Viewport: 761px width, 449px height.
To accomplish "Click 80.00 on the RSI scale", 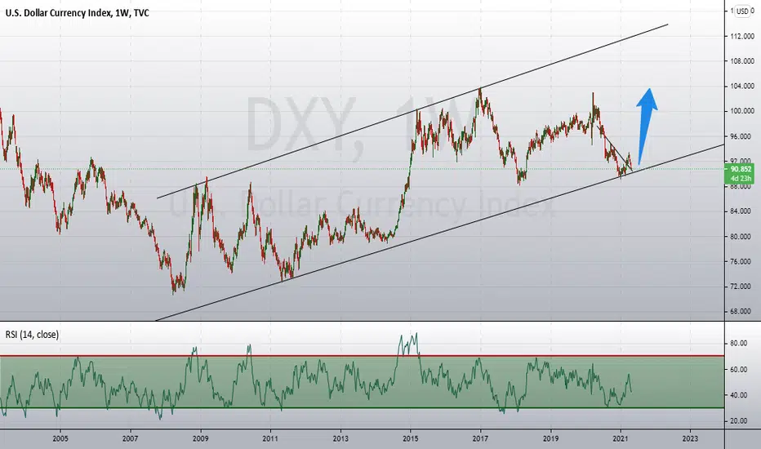I will 738,343.
